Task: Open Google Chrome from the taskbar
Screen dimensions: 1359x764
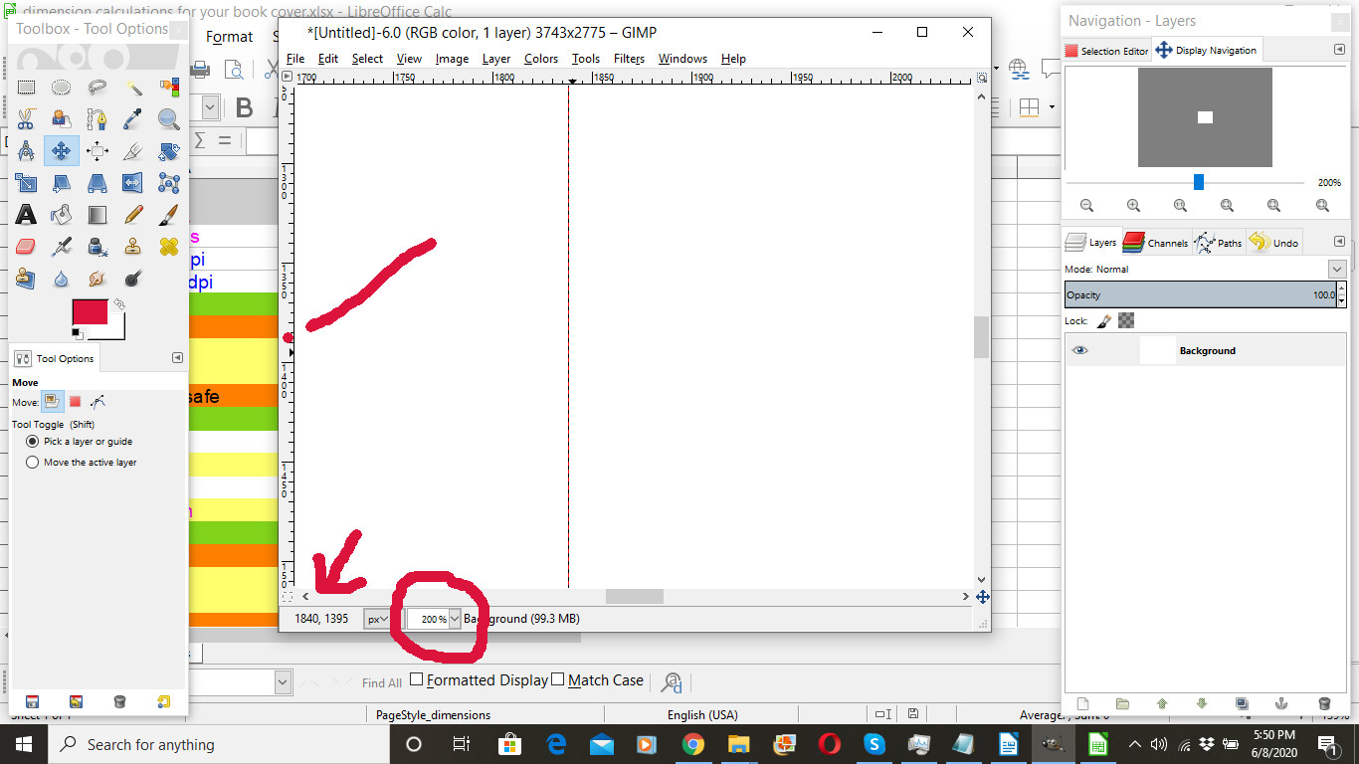Action: 693,744
